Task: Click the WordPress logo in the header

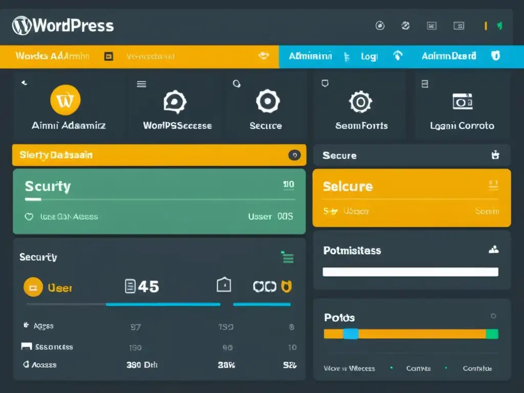Action: (63, 26)
